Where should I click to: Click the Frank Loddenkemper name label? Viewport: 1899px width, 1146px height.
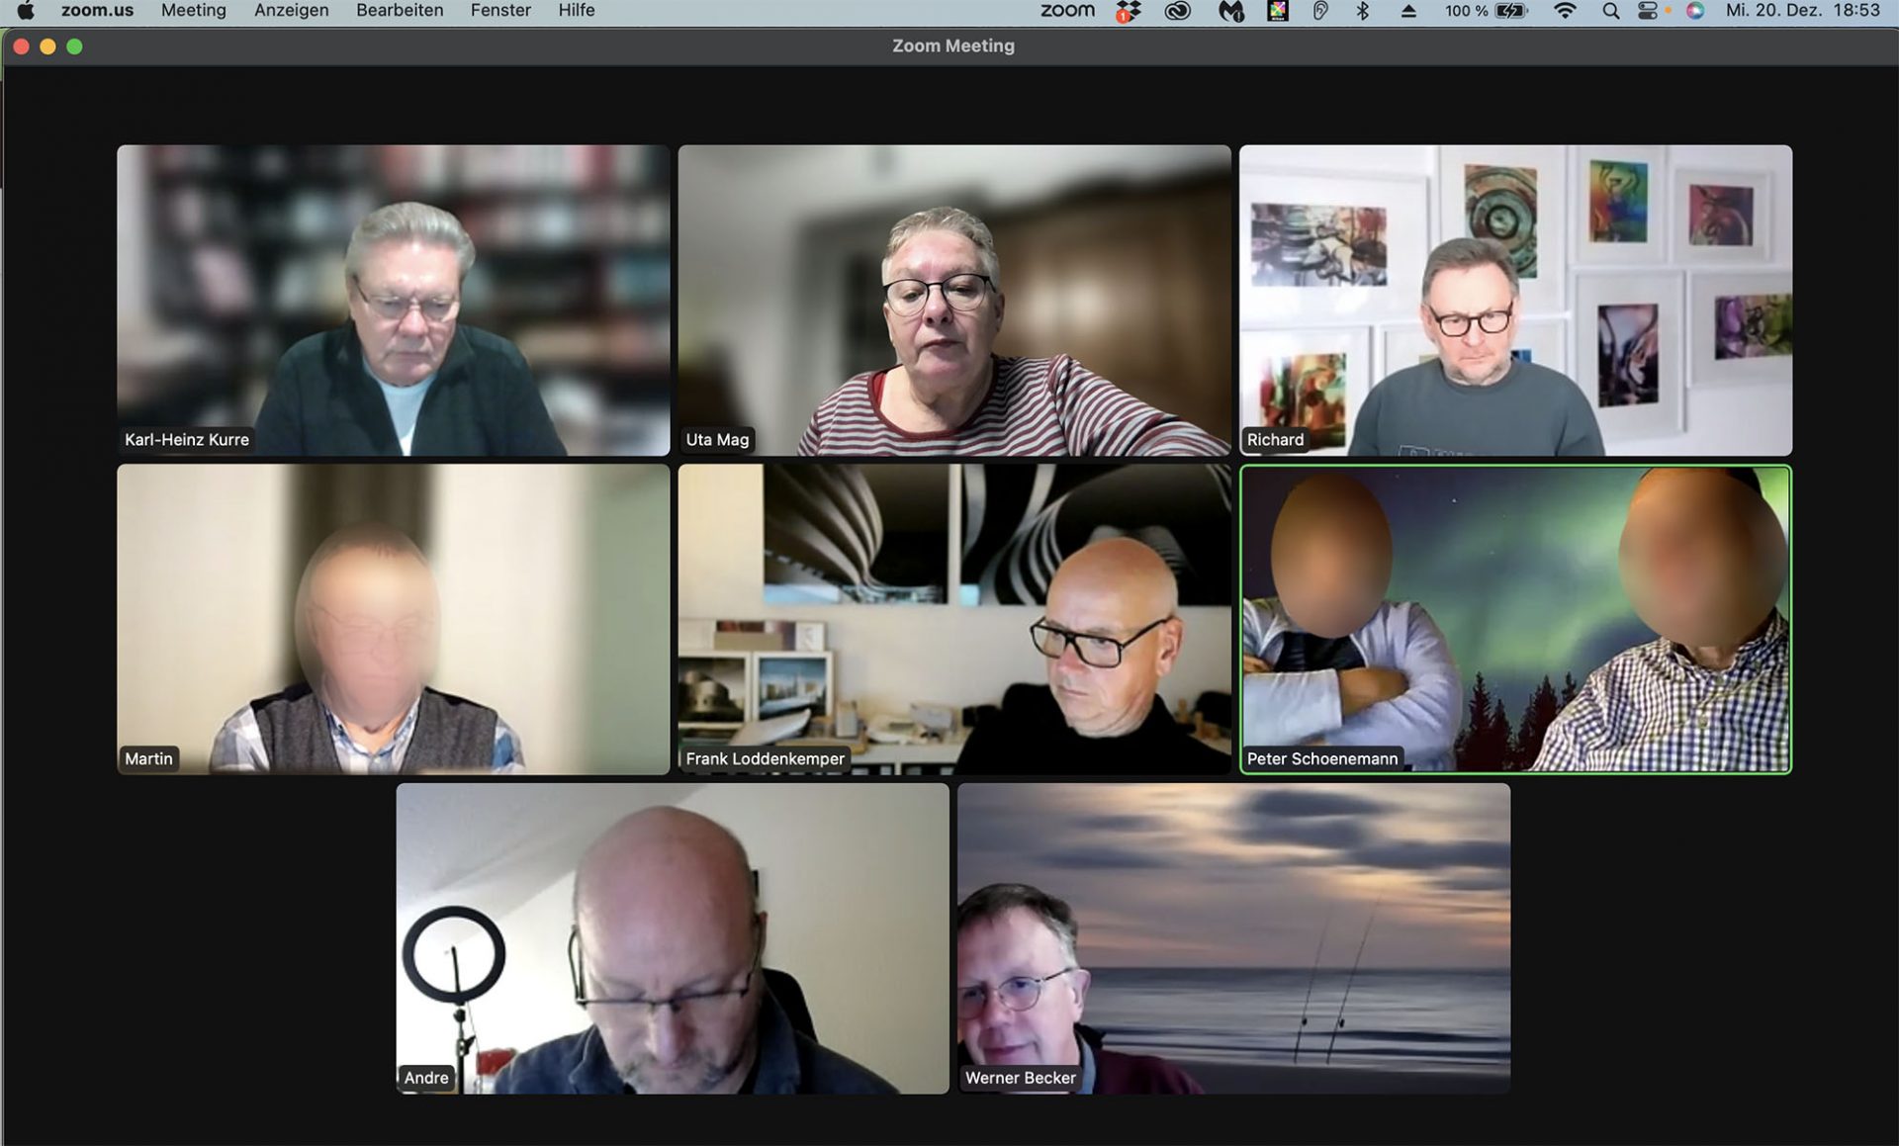point(765,759)
